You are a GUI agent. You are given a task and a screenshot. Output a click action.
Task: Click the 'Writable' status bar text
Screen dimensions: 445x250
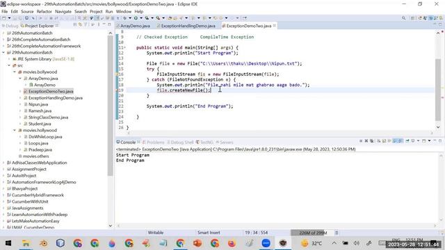[156, 233]
